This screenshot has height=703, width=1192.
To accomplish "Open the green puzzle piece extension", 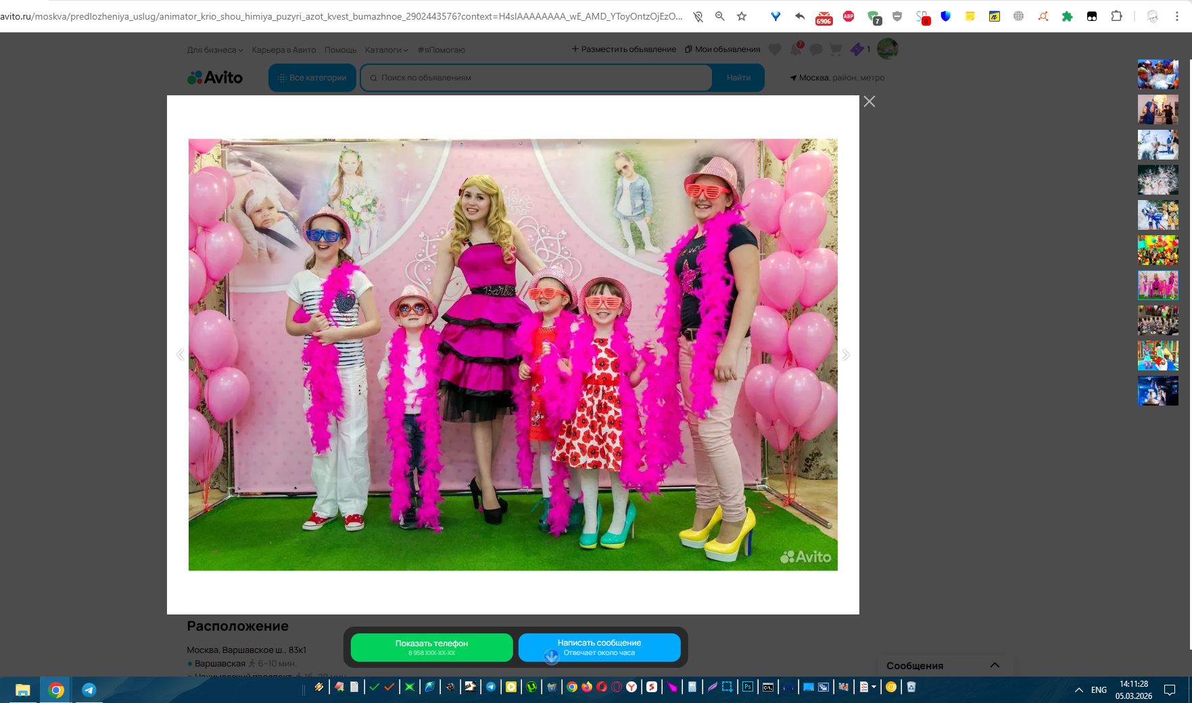I will coord(1067,16).
